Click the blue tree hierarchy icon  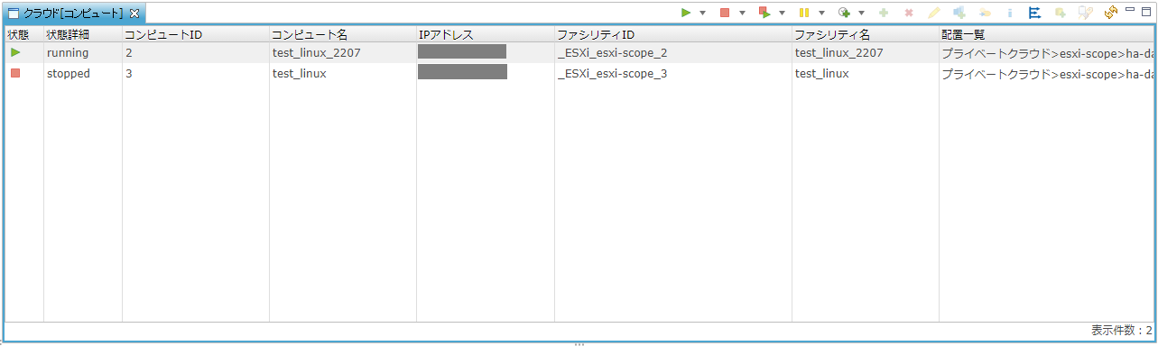(x=1035, y=13)
